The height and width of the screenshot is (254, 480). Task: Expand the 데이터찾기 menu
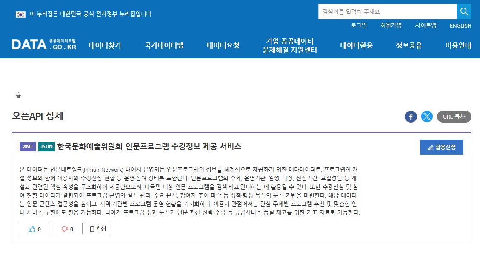click(x=105, y=45)
